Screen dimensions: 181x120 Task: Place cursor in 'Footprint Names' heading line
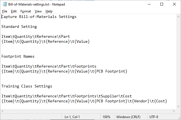point(18,56)
